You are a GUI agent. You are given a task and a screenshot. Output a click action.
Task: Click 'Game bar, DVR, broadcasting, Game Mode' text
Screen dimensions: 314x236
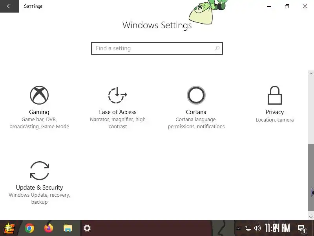pyautogui.click(x=39, y=123)
